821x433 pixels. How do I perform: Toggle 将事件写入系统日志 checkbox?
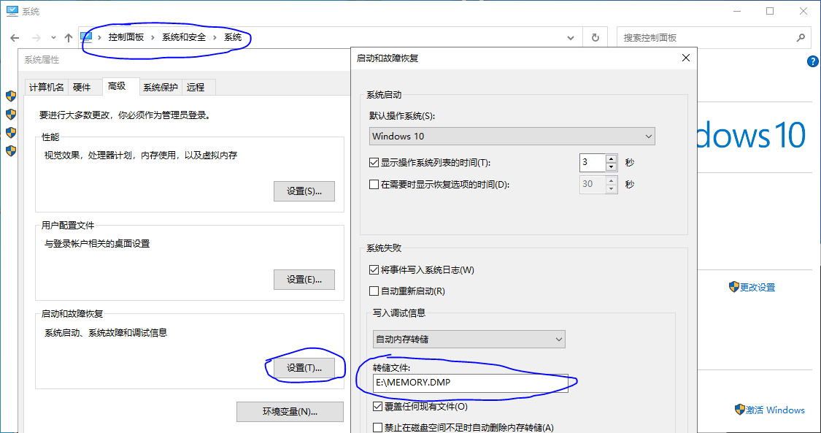[x=374, y=270]
